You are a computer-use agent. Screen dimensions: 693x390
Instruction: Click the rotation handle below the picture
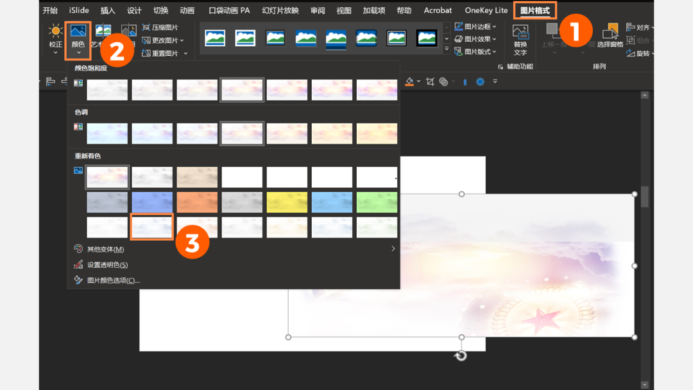point(461,356)
